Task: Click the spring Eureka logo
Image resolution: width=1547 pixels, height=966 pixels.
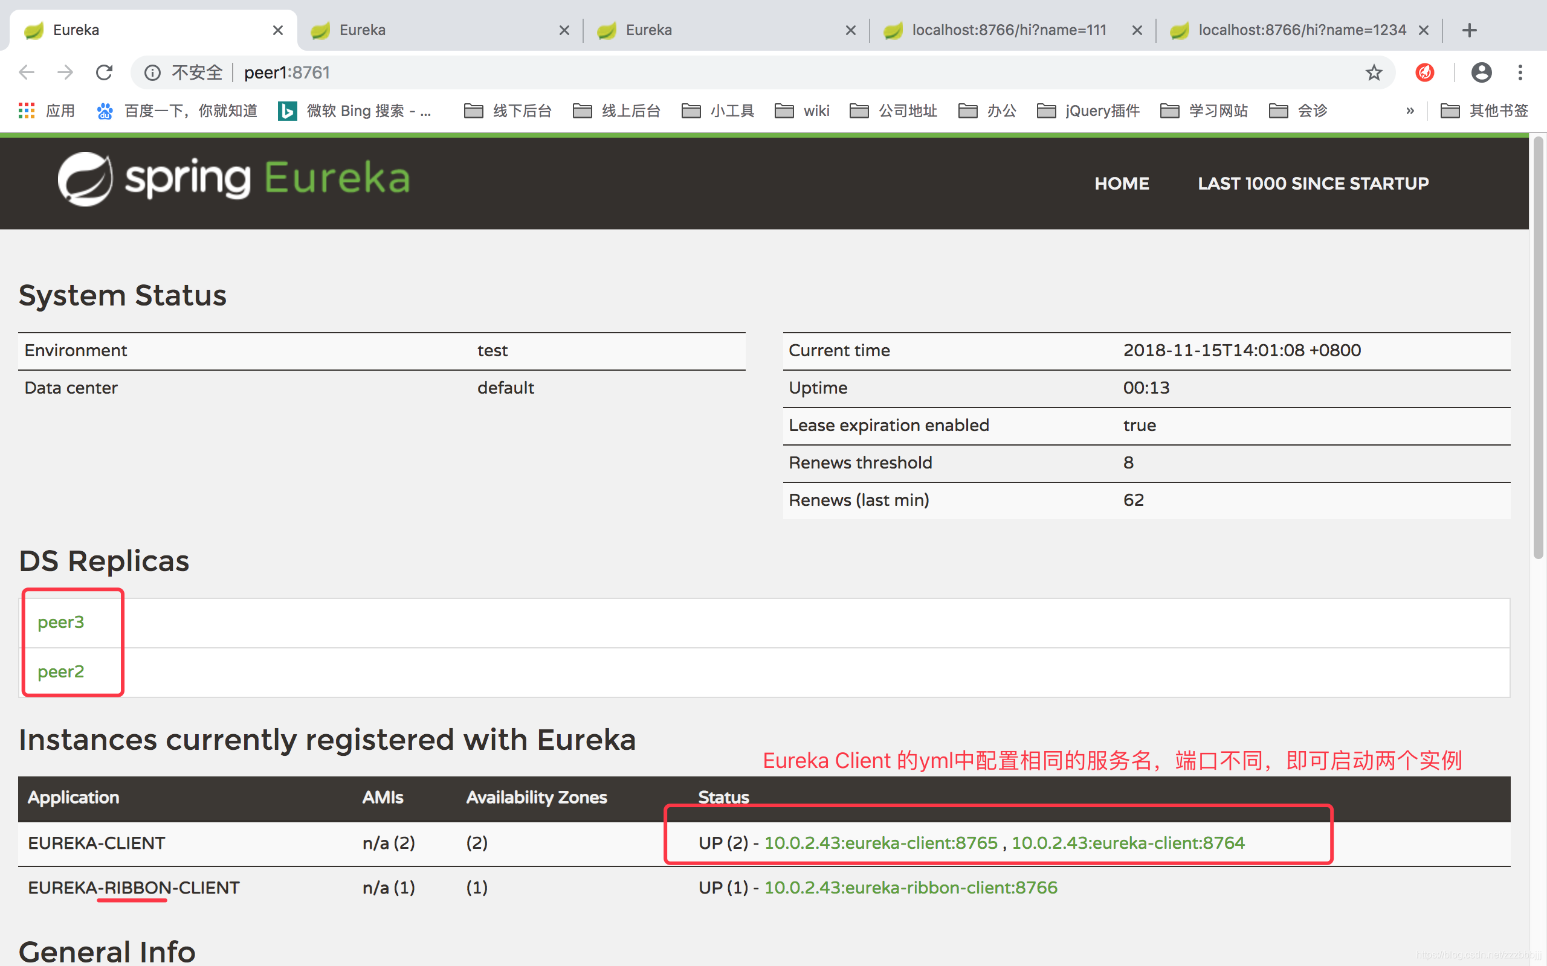Action: [x=233, y=179]
